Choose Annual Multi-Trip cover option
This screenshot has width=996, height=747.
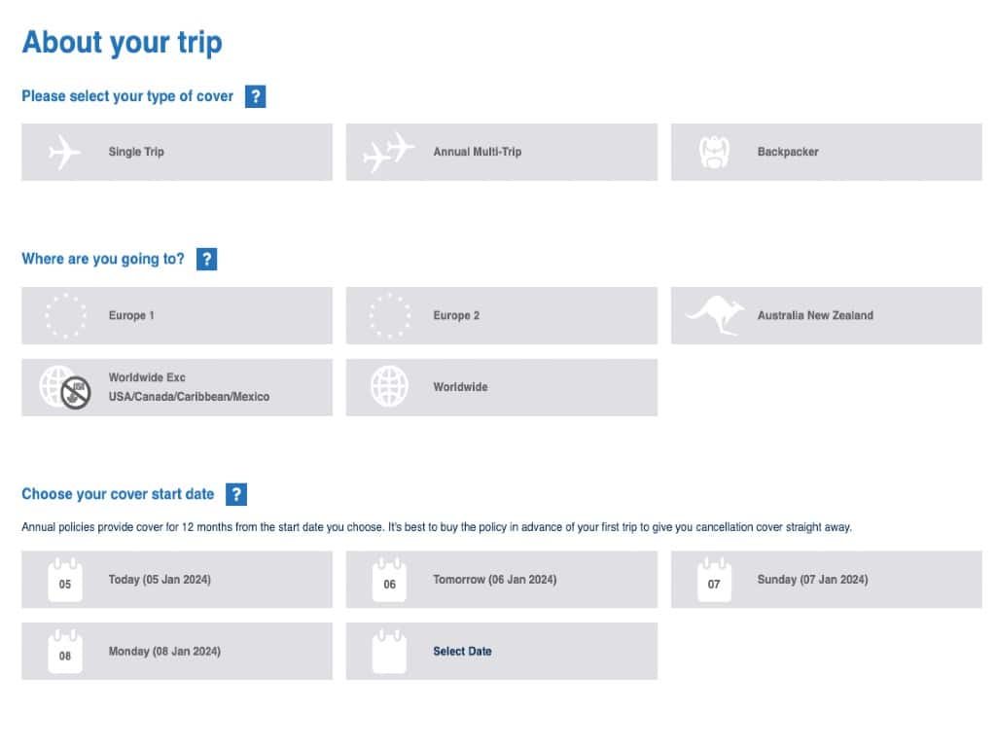pos(501,153)
